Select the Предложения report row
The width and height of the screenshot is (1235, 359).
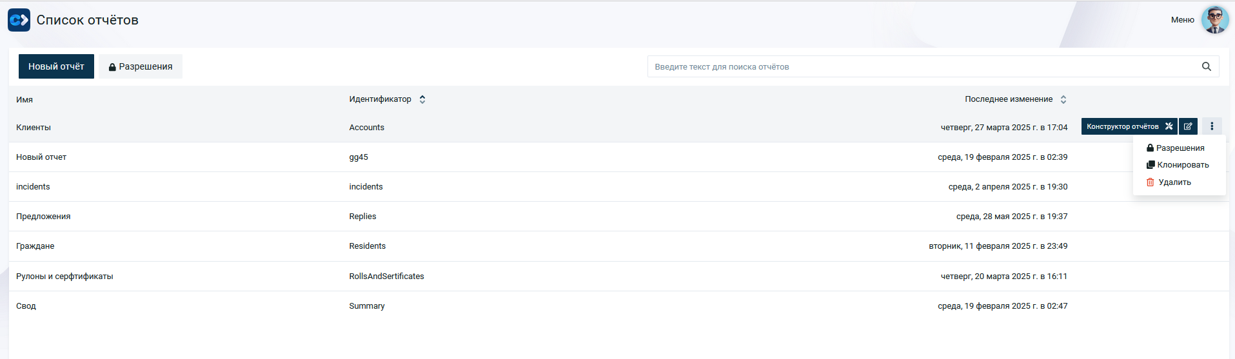tap(618, 217)
